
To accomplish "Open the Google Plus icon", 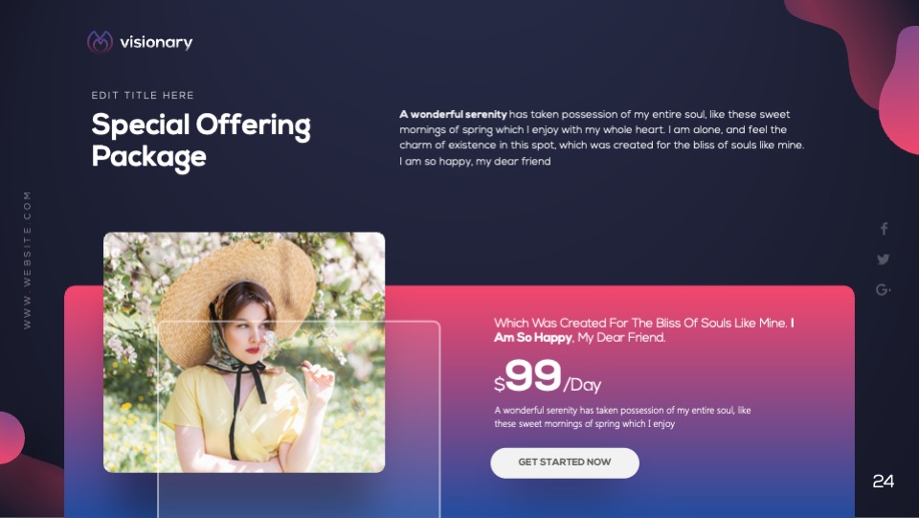I will (x=884, y=289).
